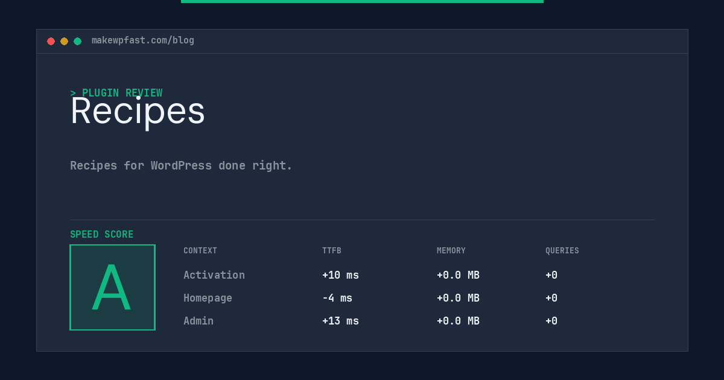This screenshot has width=724, height=380.
Task: Click Admin queries value +0
Action: click(x=551, y=321)
